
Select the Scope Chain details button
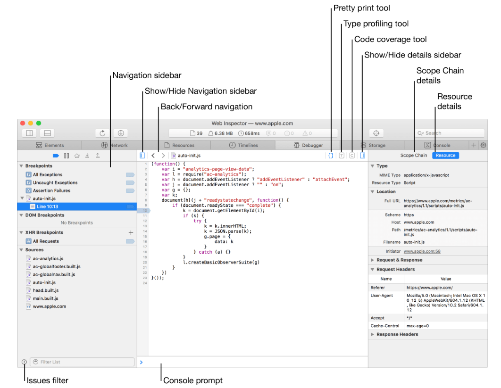tap(413, 156)
